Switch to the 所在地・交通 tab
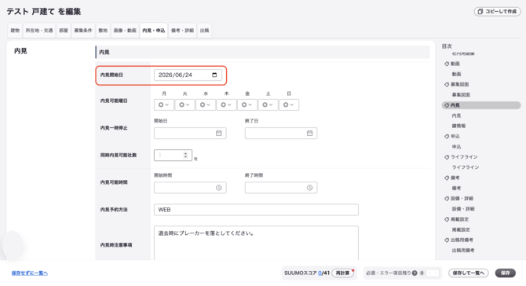The height and width of the screenshot is (286, 526). (x=39, y=31)
